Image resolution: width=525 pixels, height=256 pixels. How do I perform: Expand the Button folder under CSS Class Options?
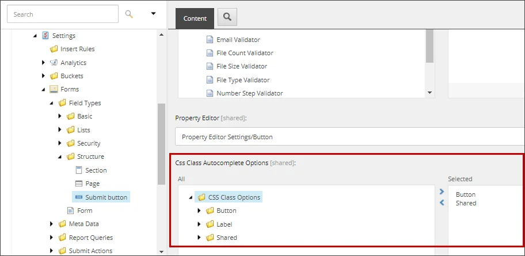point(199,211)
